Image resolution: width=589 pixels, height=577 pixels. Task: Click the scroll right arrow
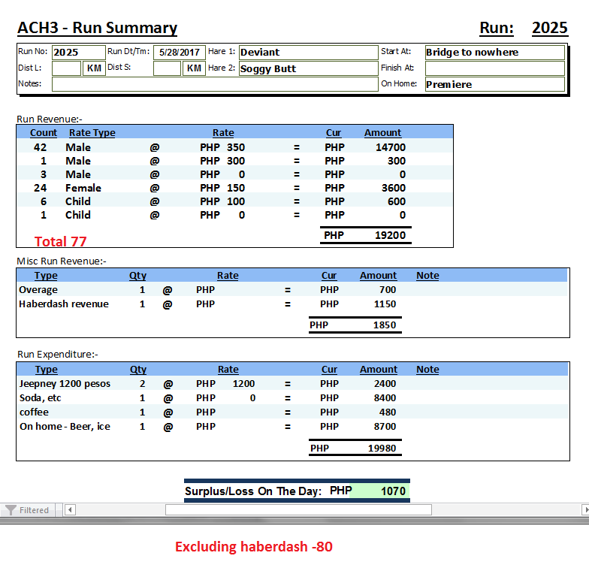[x=584, y=510]
